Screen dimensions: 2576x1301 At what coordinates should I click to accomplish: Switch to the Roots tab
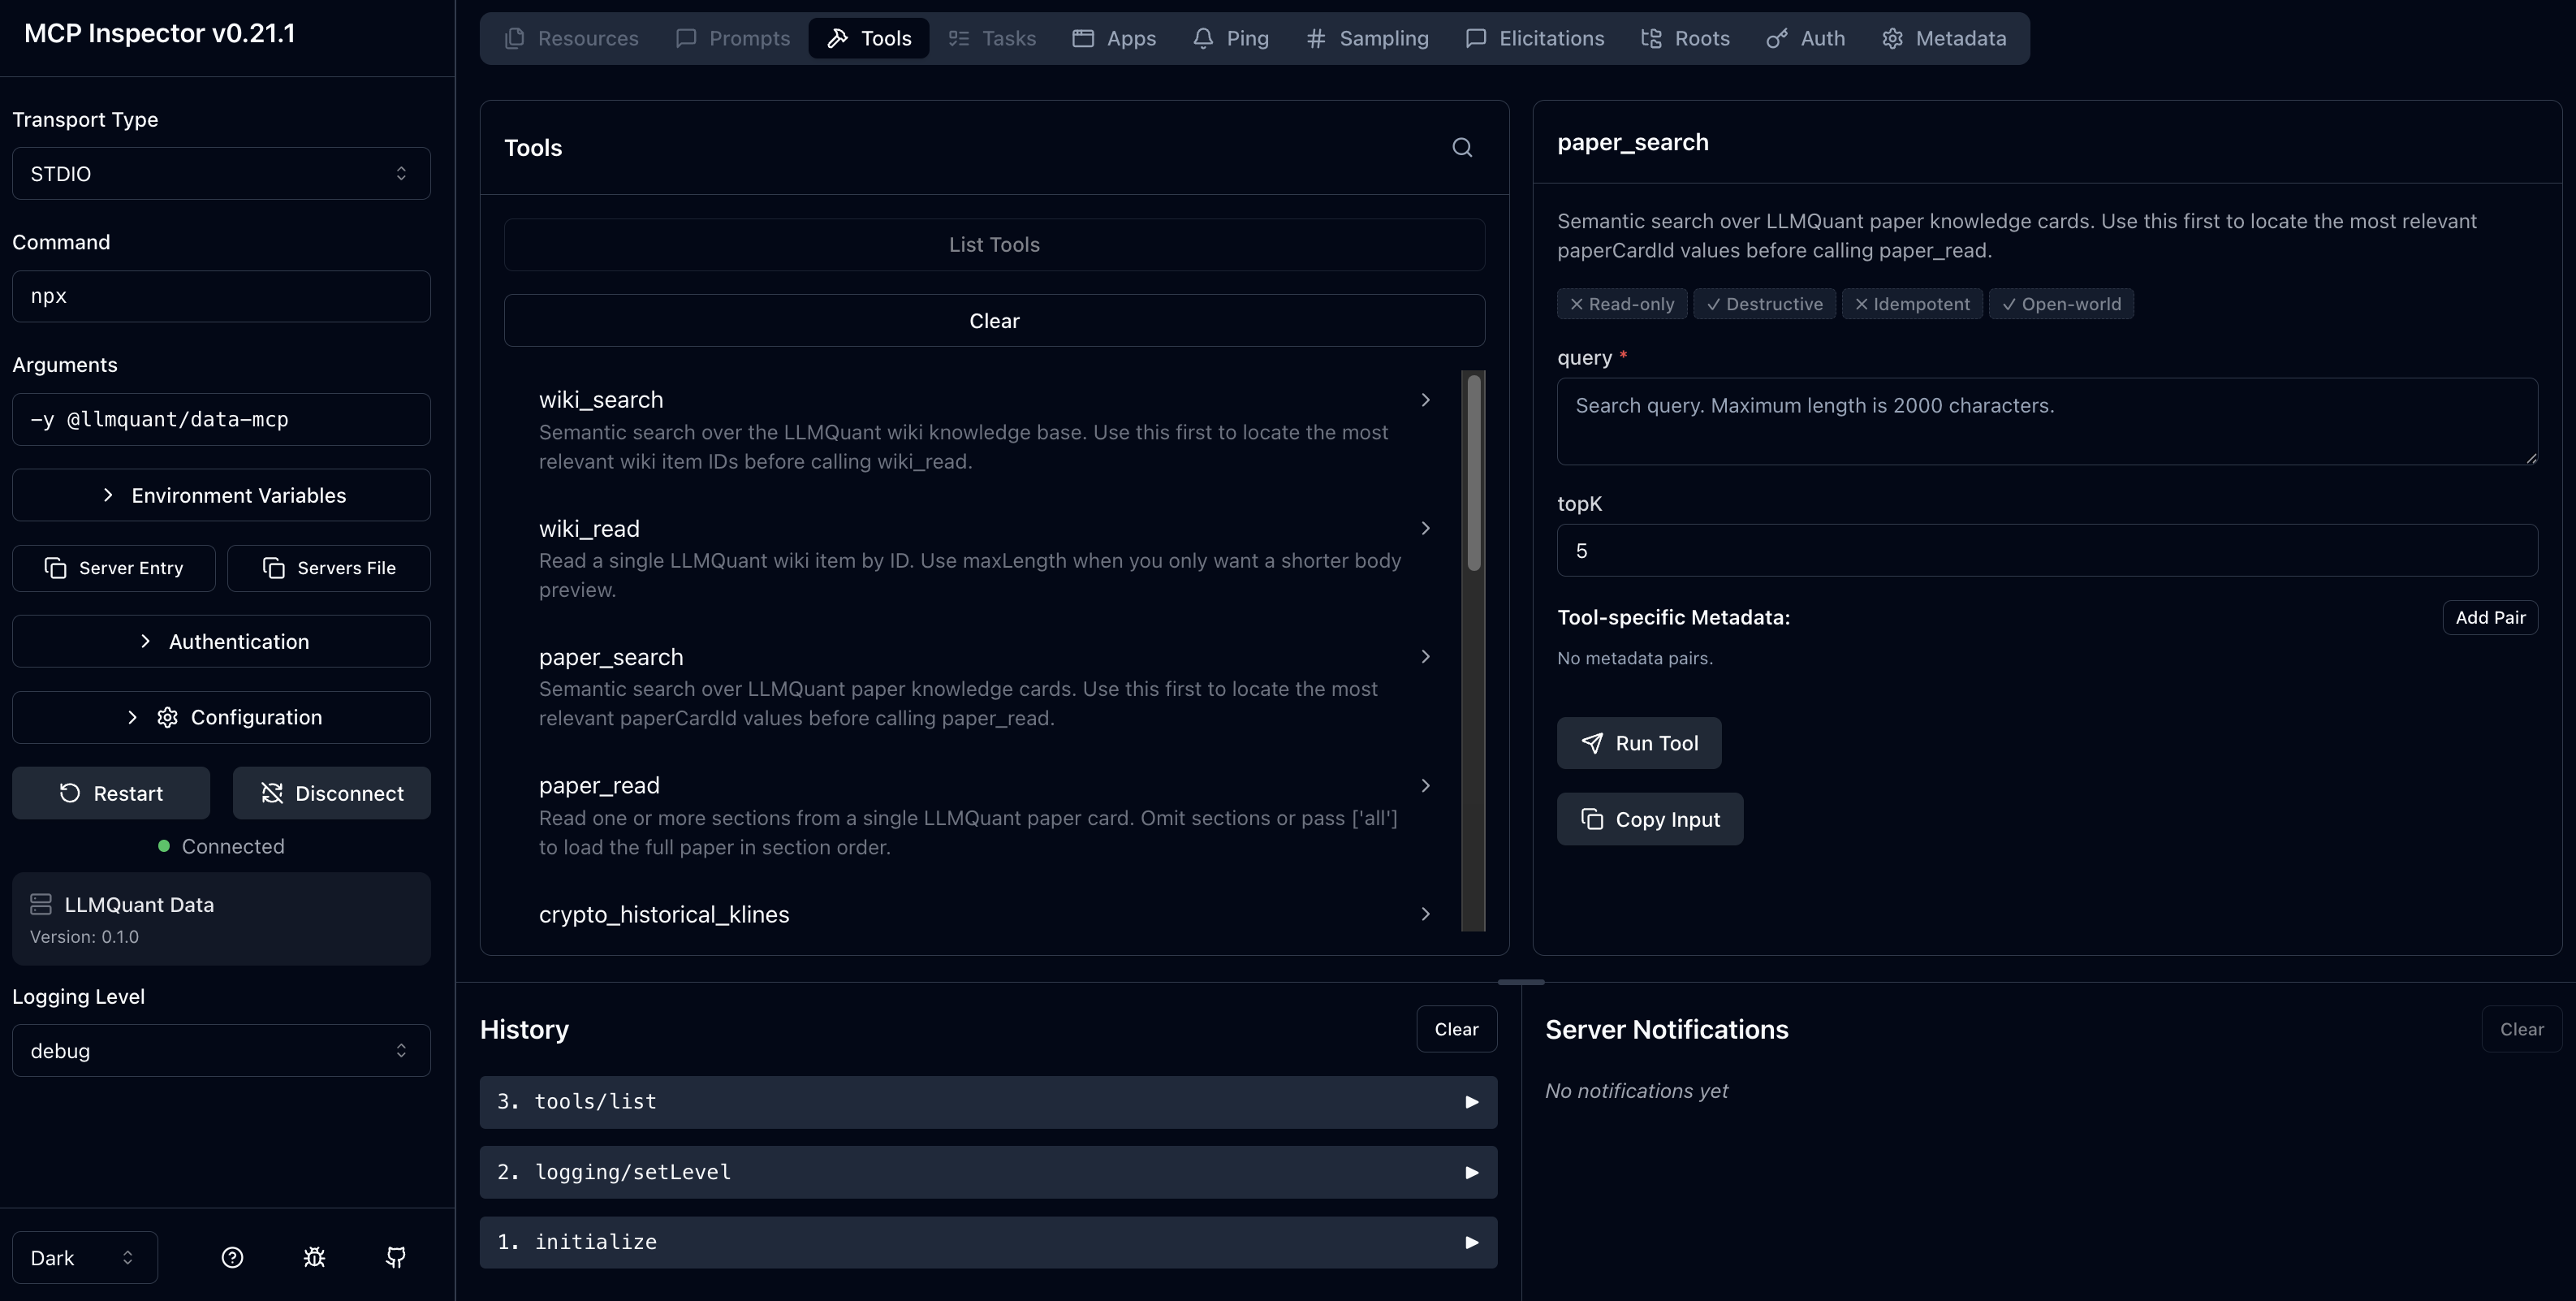[1686, 38]
